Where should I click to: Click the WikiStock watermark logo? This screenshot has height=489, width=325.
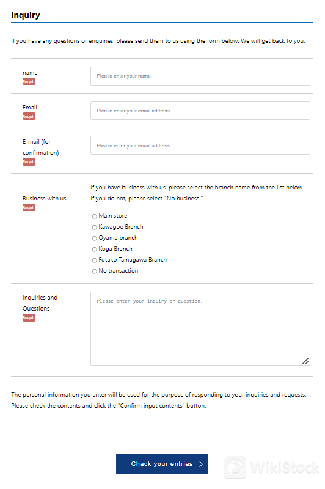272,468
